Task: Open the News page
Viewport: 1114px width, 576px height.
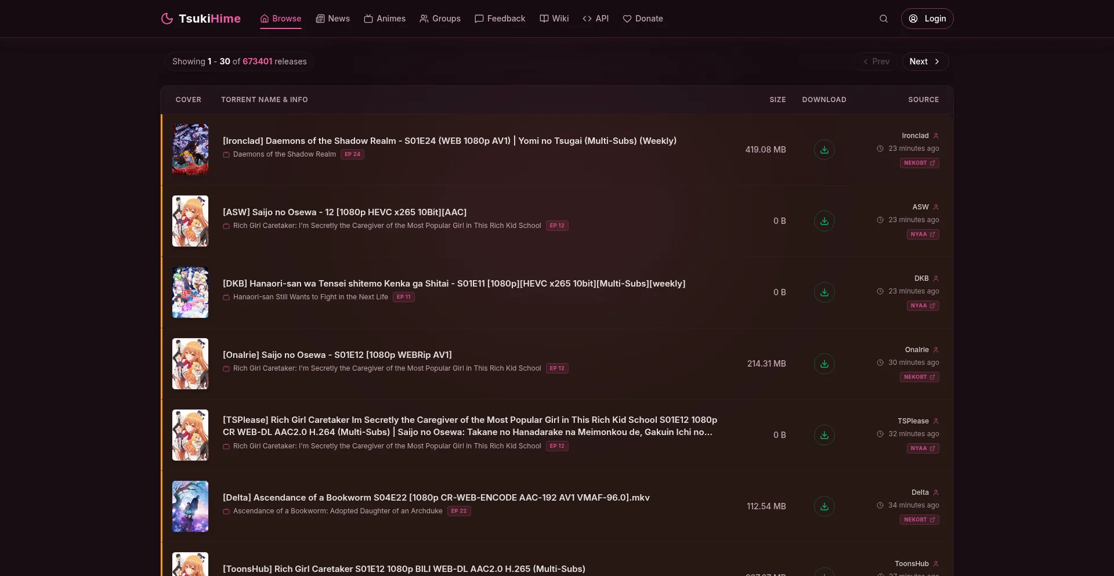Action: (x=333, y=19)
